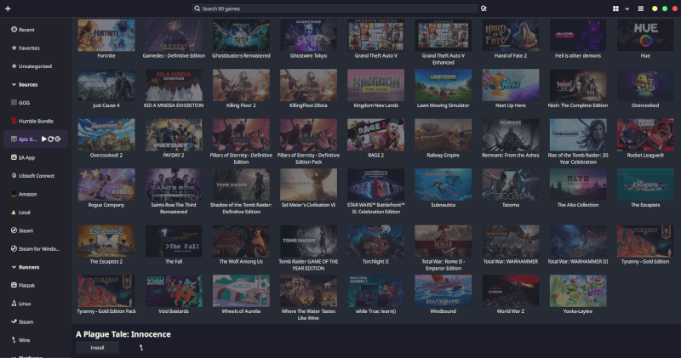Select the Humble Bundle source

(36, 121)
